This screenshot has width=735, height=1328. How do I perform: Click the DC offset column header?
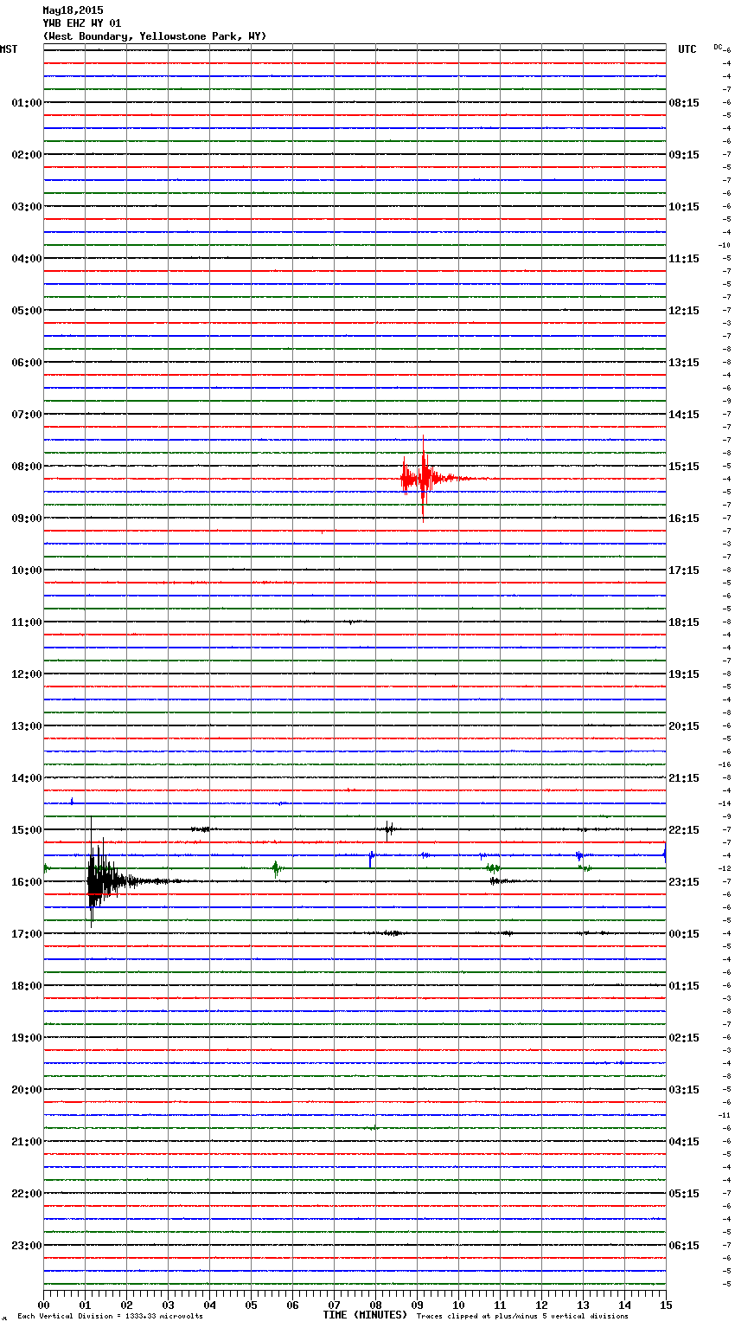[x=718, y=47]
